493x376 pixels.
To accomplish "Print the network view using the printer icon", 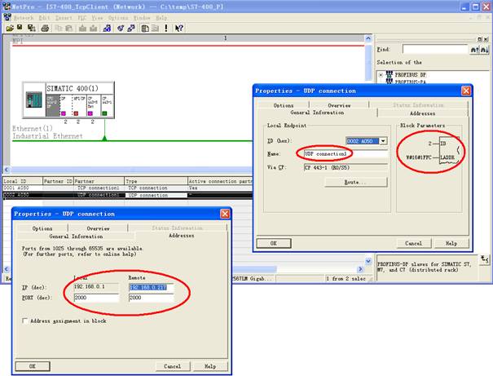I will point(45,29).
